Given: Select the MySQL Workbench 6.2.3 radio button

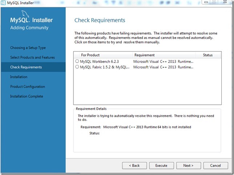Looking at the screenshot, I should click(x=77, y=61).
